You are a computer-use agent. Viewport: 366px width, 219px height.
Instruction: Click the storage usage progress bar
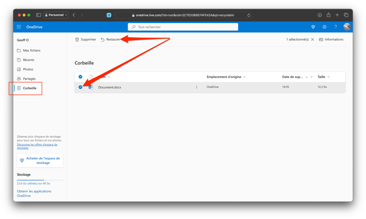point(40,180)
